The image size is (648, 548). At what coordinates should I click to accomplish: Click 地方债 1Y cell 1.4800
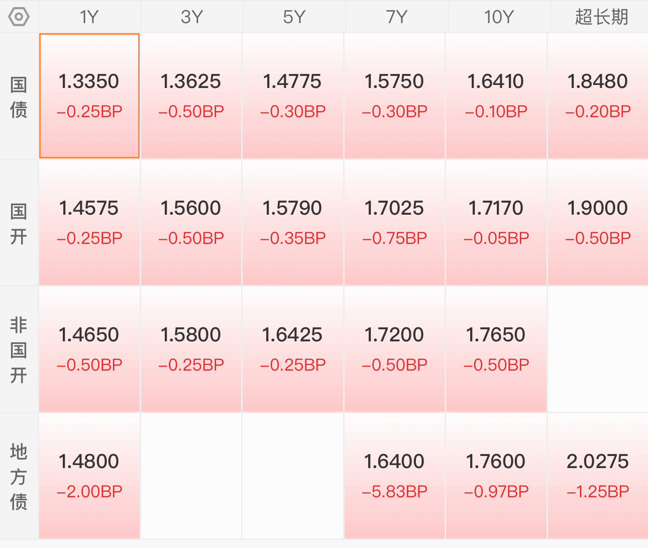[89, 476]
